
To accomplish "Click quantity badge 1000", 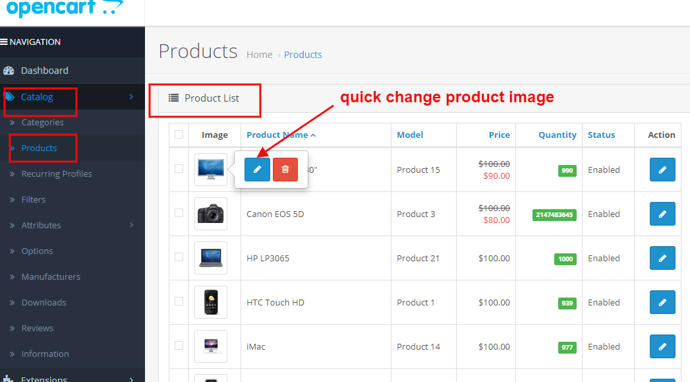I will pos(565,259).
